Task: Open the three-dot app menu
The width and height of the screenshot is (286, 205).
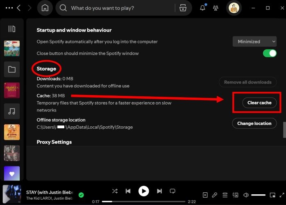Action: point(9,8)
